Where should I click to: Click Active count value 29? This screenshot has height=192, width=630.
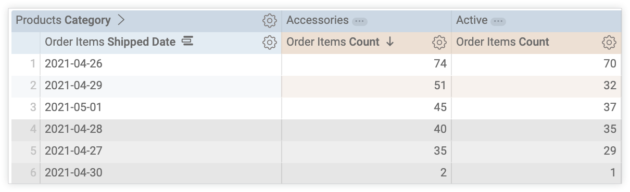(x=610, y=151)
